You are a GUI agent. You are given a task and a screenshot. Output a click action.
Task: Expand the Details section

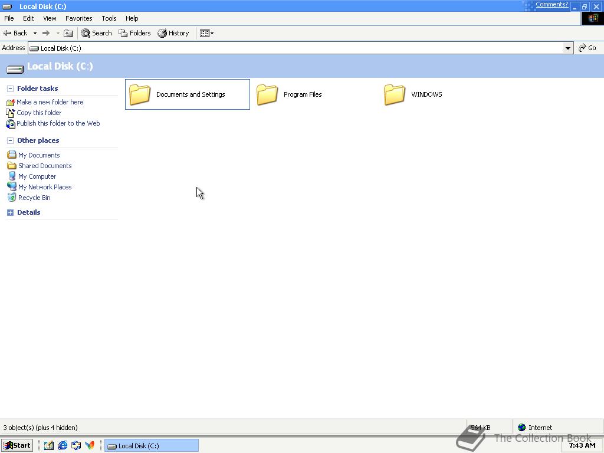11,212
